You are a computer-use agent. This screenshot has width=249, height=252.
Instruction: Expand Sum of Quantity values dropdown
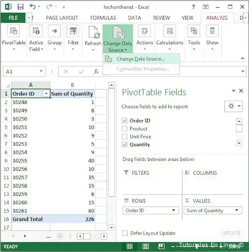click(237, 210)
